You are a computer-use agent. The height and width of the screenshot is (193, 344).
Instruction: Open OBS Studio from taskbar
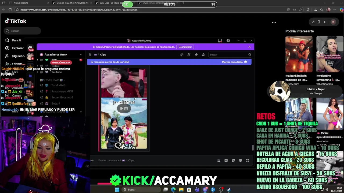[221, 190]
